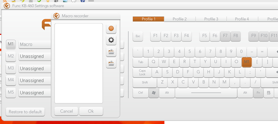Switch to Profile 1 tab
The height and width of the screenshot is (124, 278).
148,19
